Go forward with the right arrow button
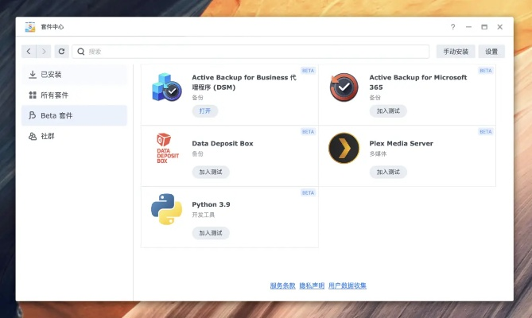 (x=44, y=51)
